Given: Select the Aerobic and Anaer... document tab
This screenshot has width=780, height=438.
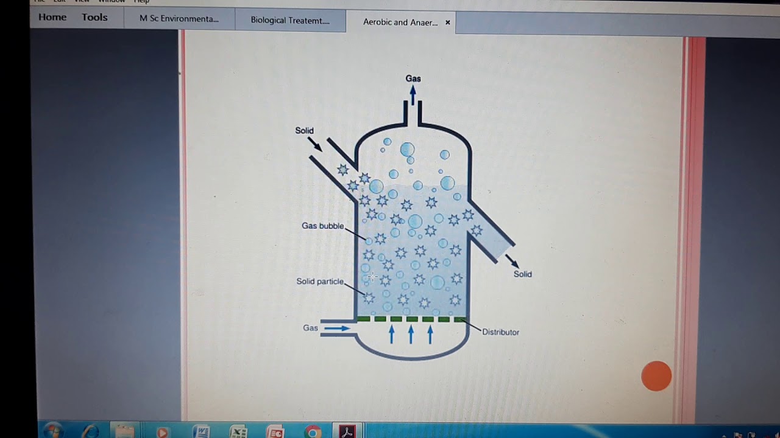Looking at the screenshot, I should 400,22.
